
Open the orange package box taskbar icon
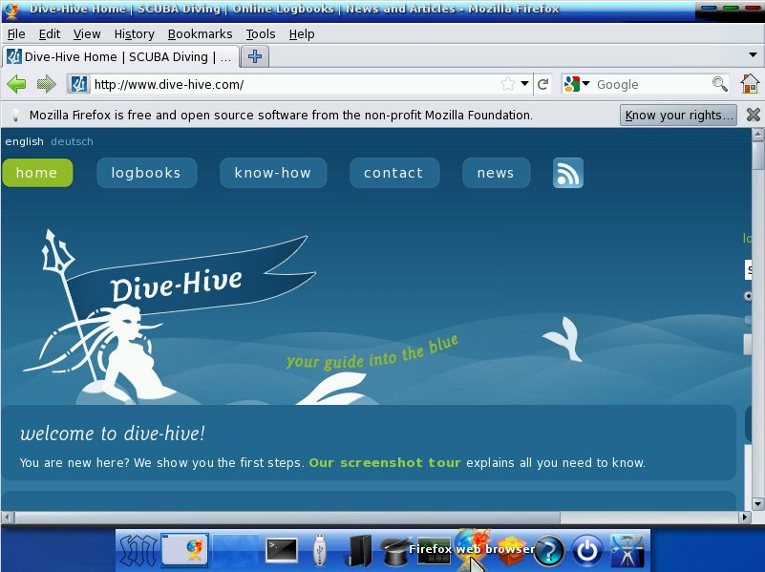click(510, 550)
